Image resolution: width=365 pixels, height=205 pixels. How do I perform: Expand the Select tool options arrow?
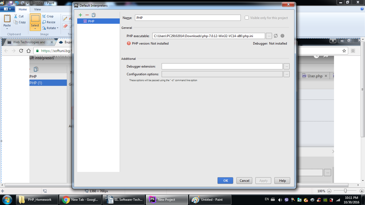[35, 29]
